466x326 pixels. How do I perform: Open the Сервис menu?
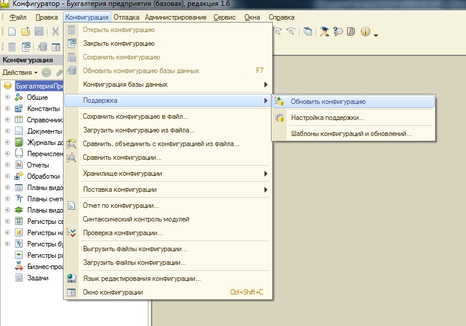pyautogui.click(x=225, y=17)
